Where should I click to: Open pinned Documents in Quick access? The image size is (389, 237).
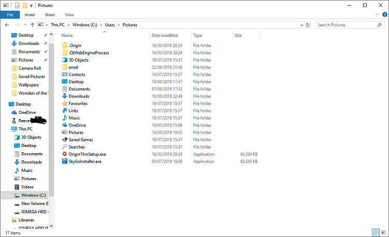pyautogui.click(x=29, y=52)
